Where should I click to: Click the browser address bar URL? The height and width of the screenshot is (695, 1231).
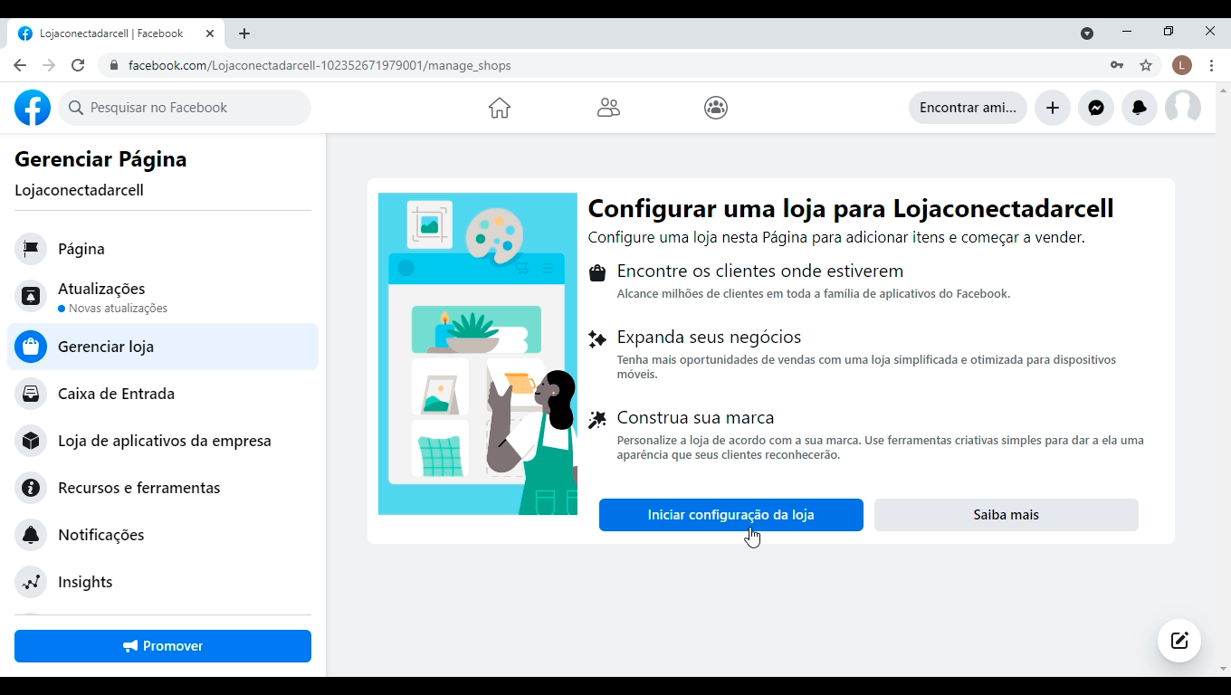(x=320, y=65)
